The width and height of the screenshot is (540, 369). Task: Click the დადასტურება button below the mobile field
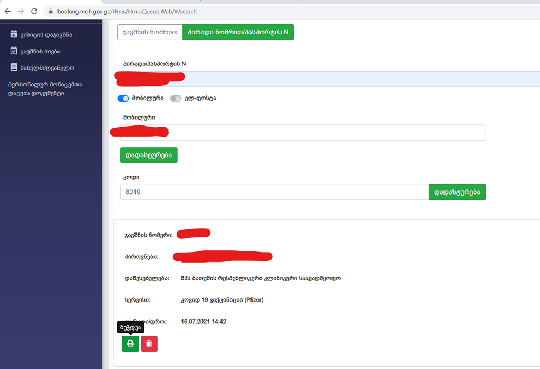point(149,155)
